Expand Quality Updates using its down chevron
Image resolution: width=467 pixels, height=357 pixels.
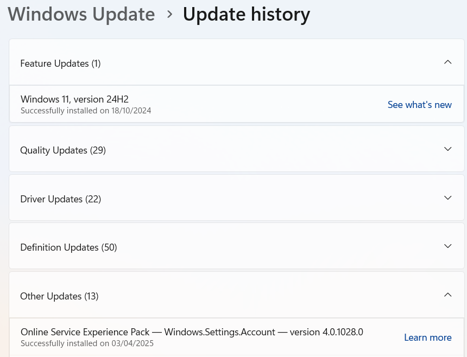(x=447, y=149)
